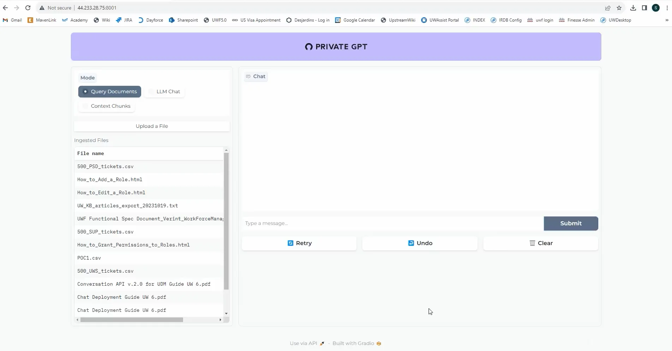
Task: Select the 500_UWS_tickets.csv file row
Action: click(x=149, y=271)
